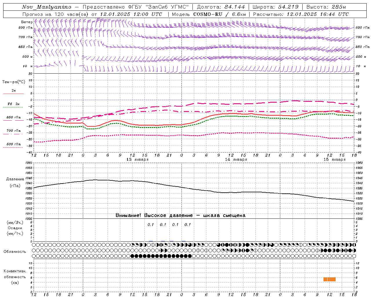The height and width of the screenshot is (297, 371).
Task: Click the forecast start time 12:00 UTC
Action: point(148,14)
